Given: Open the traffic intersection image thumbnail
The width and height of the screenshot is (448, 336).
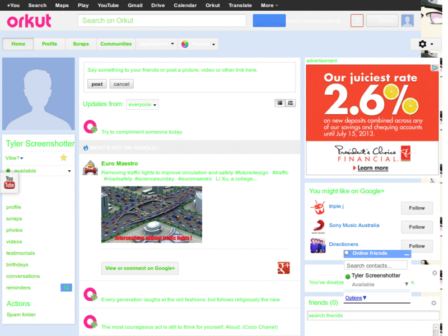Looking at the screenshot, I should click(151, 214).
